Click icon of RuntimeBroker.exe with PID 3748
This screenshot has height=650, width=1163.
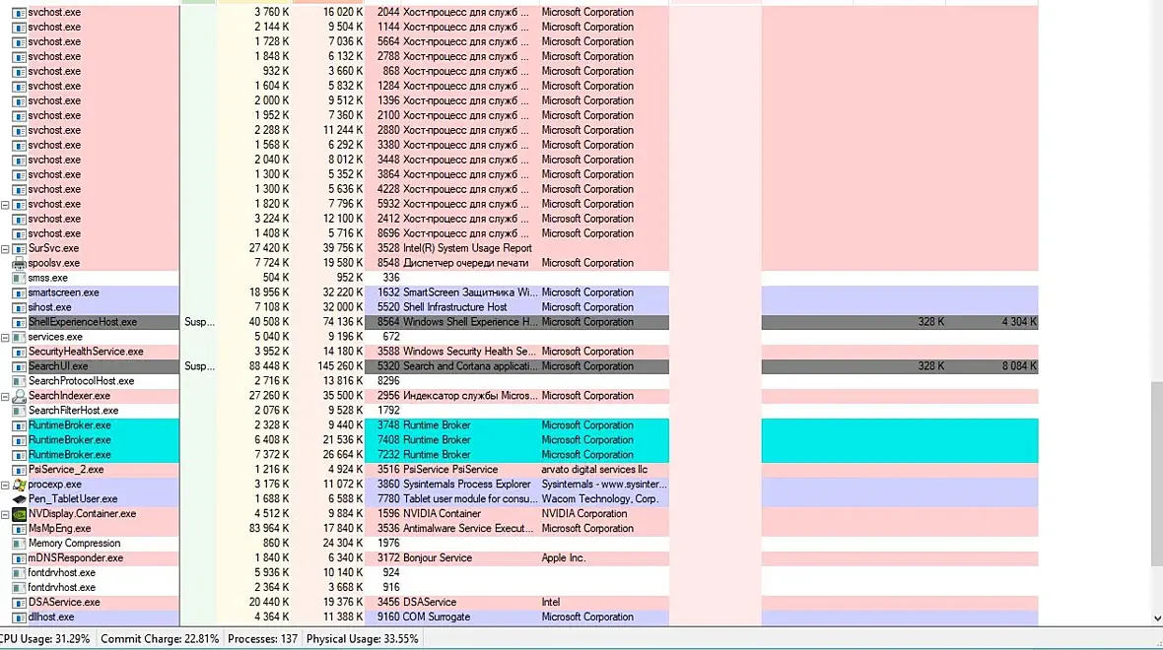20,425
